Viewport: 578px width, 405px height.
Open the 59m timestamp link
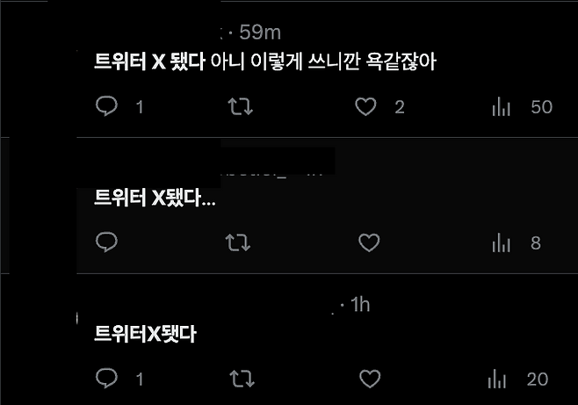pos(260,33)
